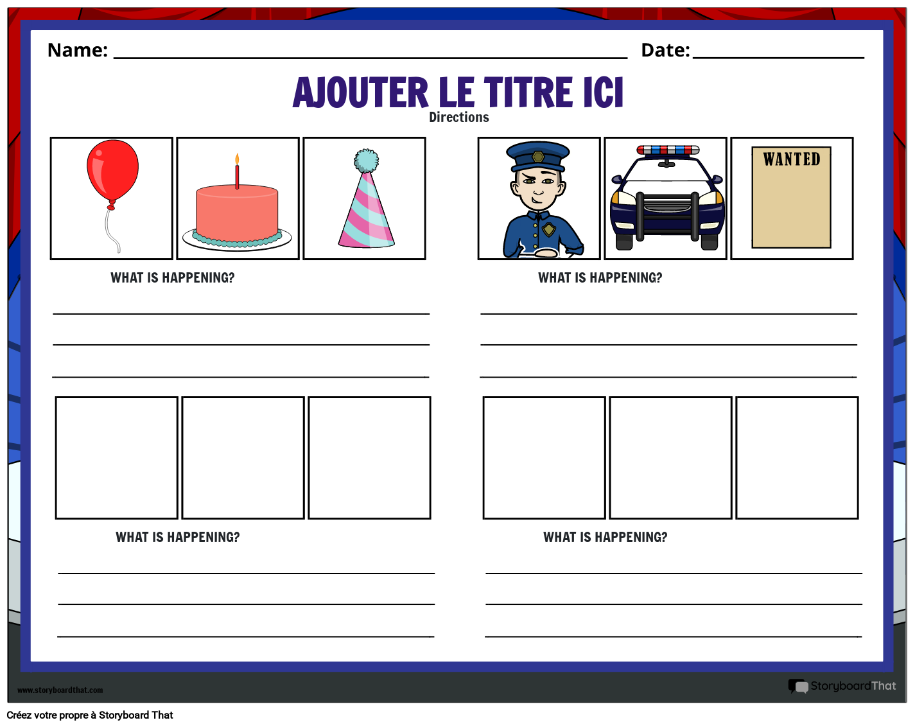Click the police car picture

[666, 198]
